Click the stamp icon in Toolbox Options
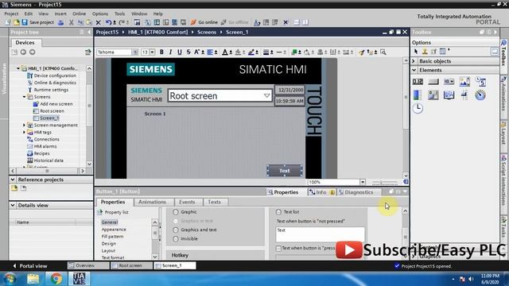This screenshot has height=286, width=509. pos(425,52)
